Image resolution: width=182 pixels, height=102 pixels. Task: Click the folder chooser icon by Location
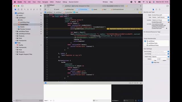pyautogui.click(x=169, y=22)
